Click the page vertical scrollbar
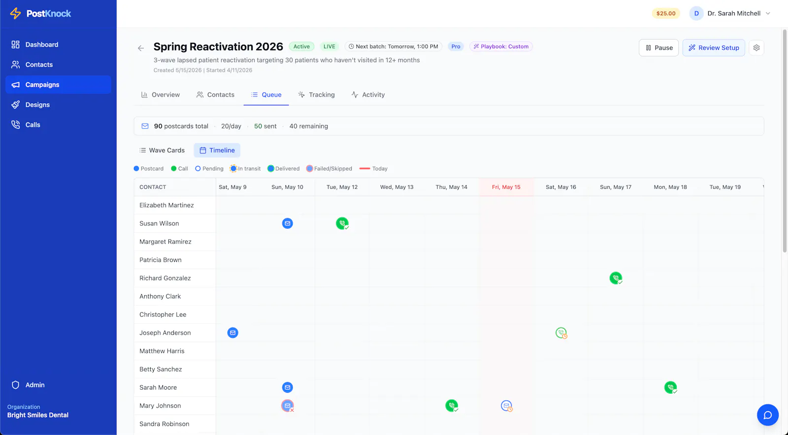The height and width of the screenshot is (435, 788). click(x=785, y=141)
